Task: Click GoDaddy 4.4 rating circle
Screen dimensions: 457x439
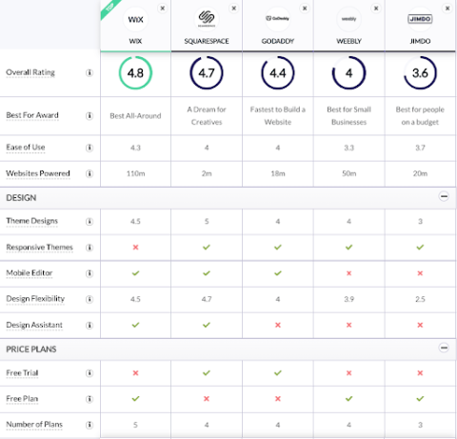Action: click(278, 73)
